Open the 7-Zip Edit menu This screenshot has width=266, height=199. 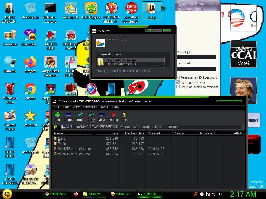tap(66, 107)
